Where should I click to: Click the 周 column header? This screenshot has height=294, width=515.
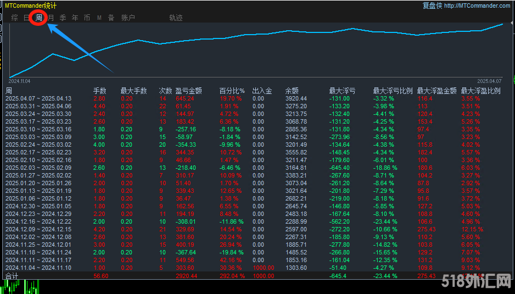tap(9, 91)
